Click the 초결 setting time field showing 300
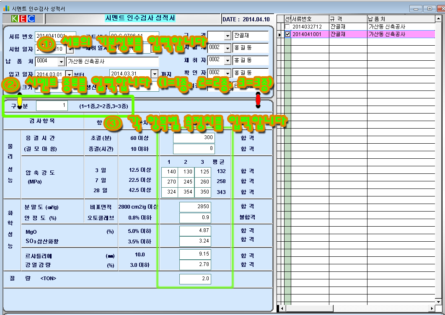The height and width of the screenshot is (315, 445). (194, 138)
